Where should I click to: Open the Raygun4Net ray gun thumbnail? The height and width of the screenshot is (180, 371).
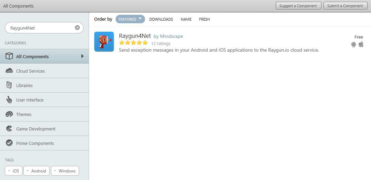point(104,41)
